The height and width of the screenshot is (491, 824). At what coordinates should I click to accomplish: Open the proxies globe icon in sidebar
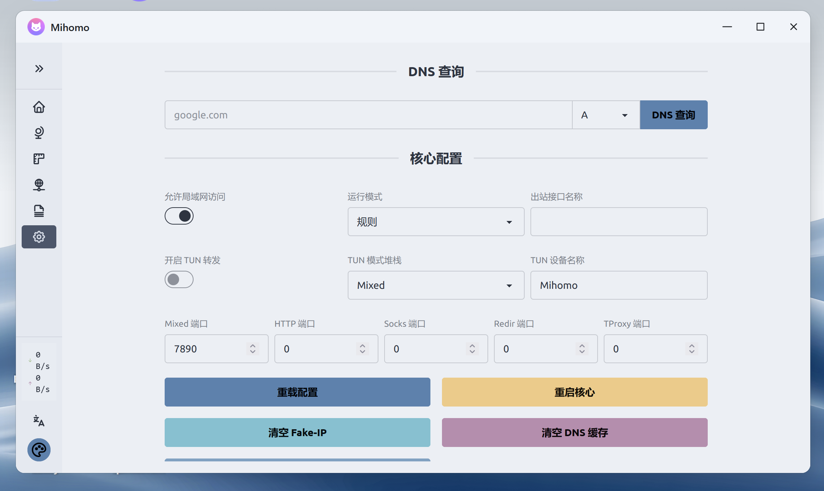click(x=39, y=133)
